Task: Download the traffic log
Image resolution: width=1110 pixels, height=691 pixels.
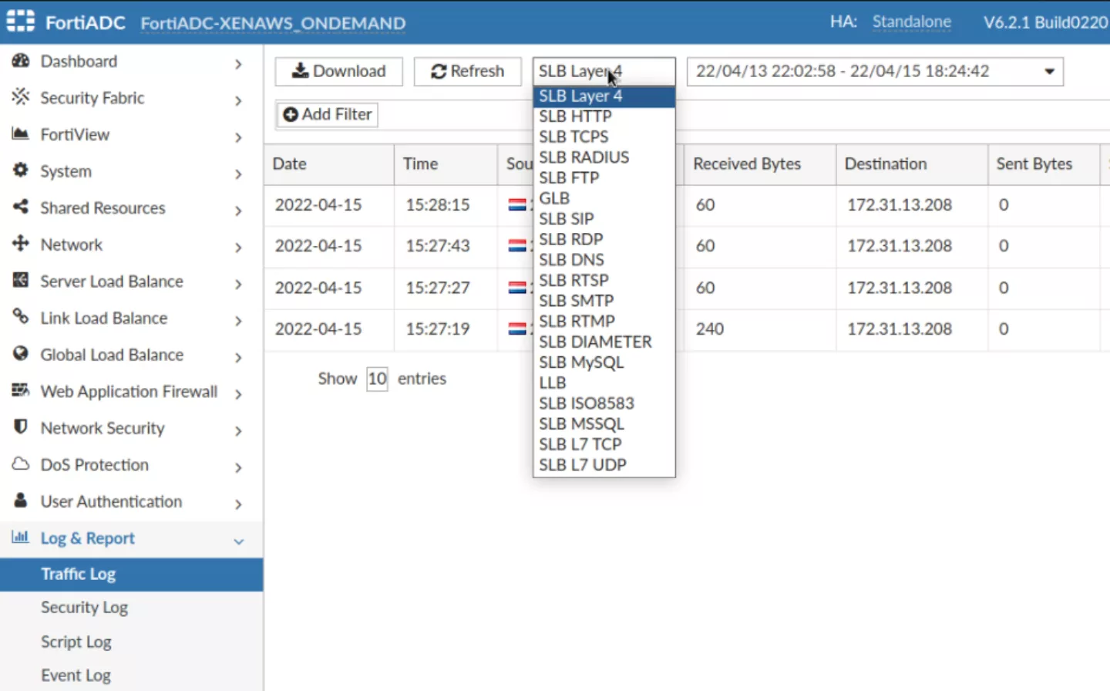Action: [x=338, y=71]
